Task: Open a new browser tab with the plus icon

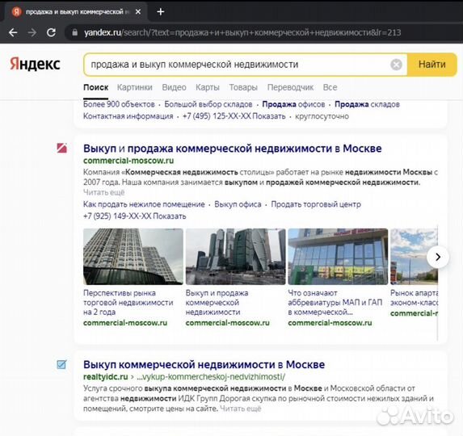Action: point(160,12)
